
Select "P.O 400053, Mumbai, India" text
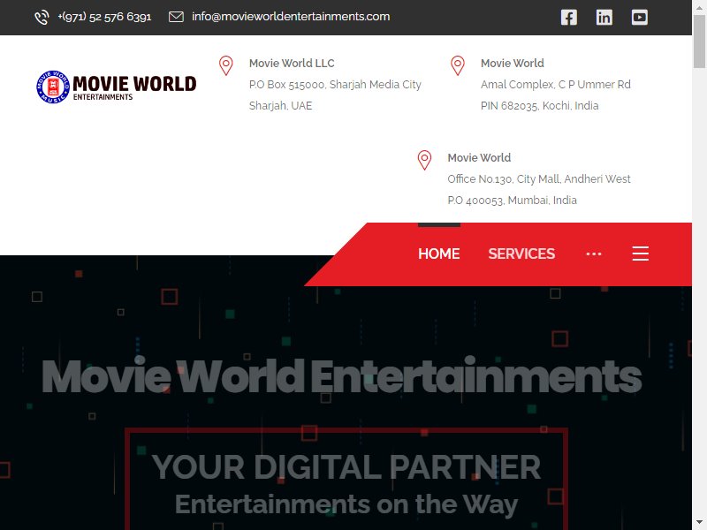pos(513,201)
